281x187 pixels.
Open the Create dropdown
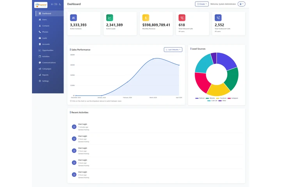[x=201, y=4]
